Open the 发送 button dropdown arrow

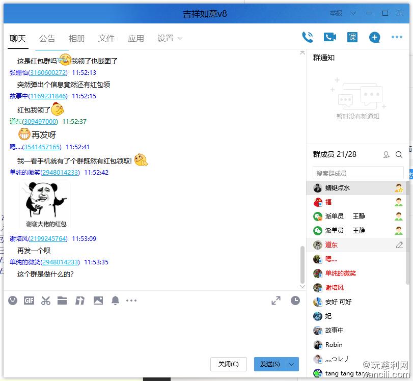click(x=290, y=364)
